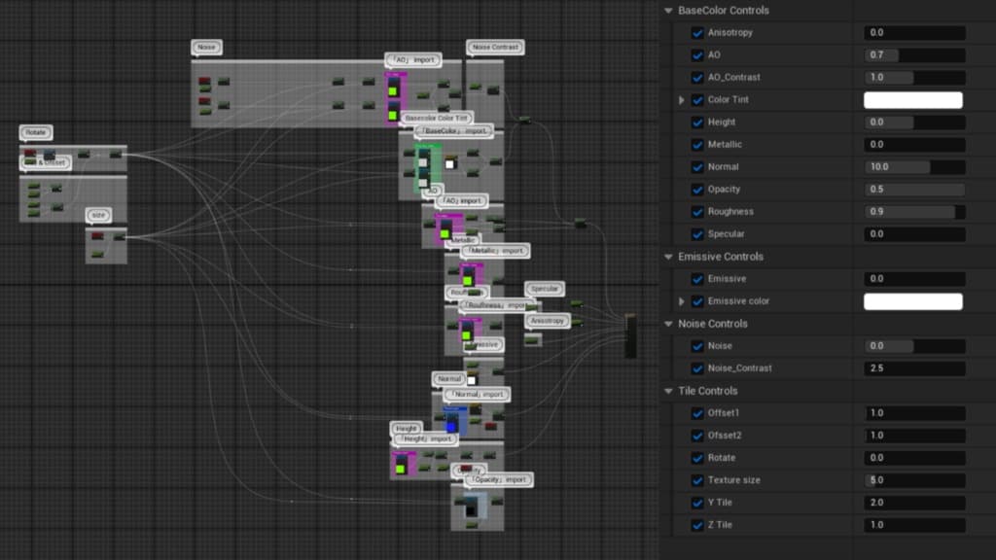This screenshot has width=996, height=560.
Task: Click the Texture size value field
Action: pos(914,480)
